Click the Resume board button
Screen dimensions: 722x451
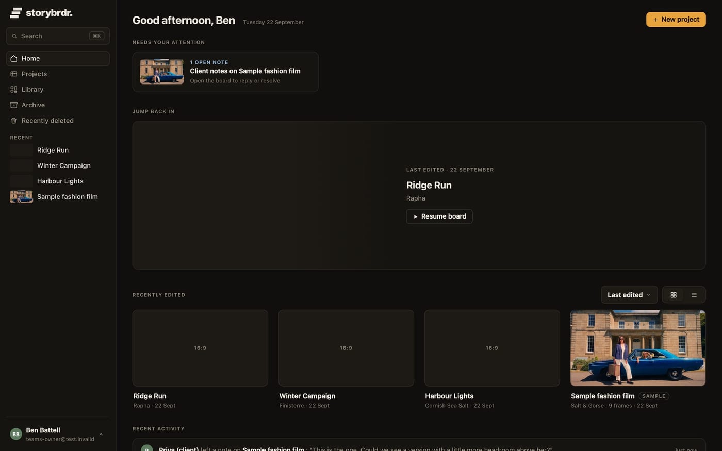pyautogui.click(x=439, y=216)
